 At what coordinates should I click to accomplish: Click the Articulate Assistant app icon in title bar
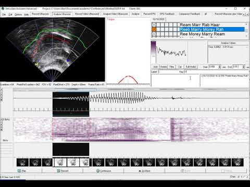click(x=3, y=8)
